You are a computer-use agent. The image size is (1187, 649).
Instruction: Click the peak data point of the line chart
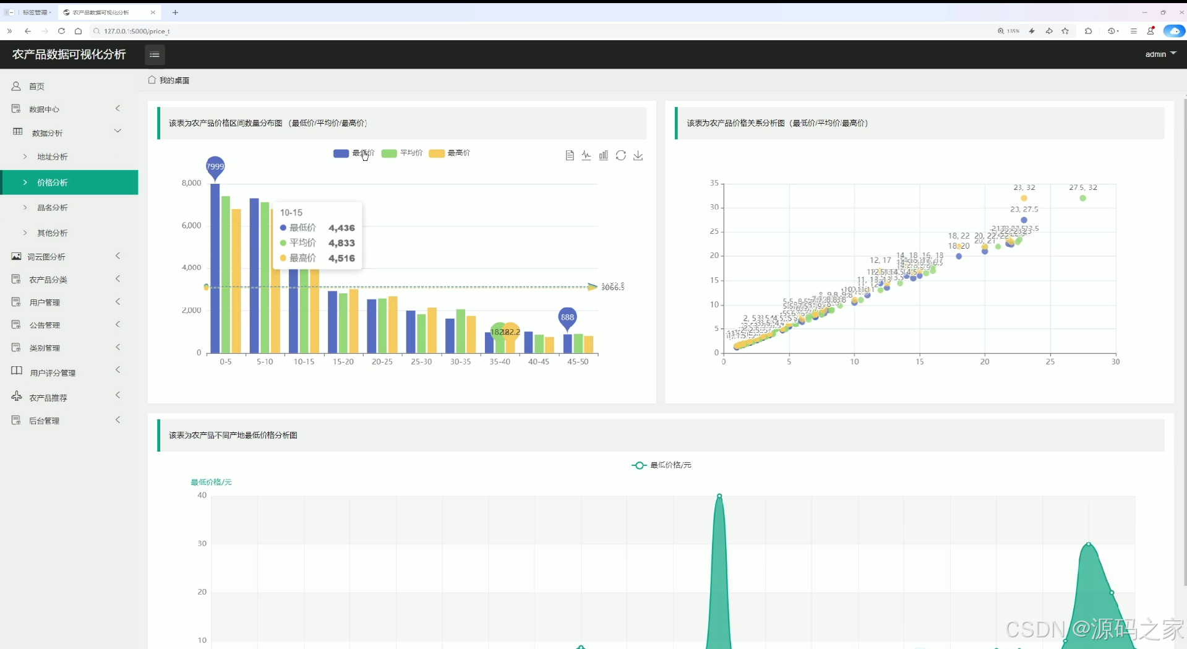coord(719,496)
